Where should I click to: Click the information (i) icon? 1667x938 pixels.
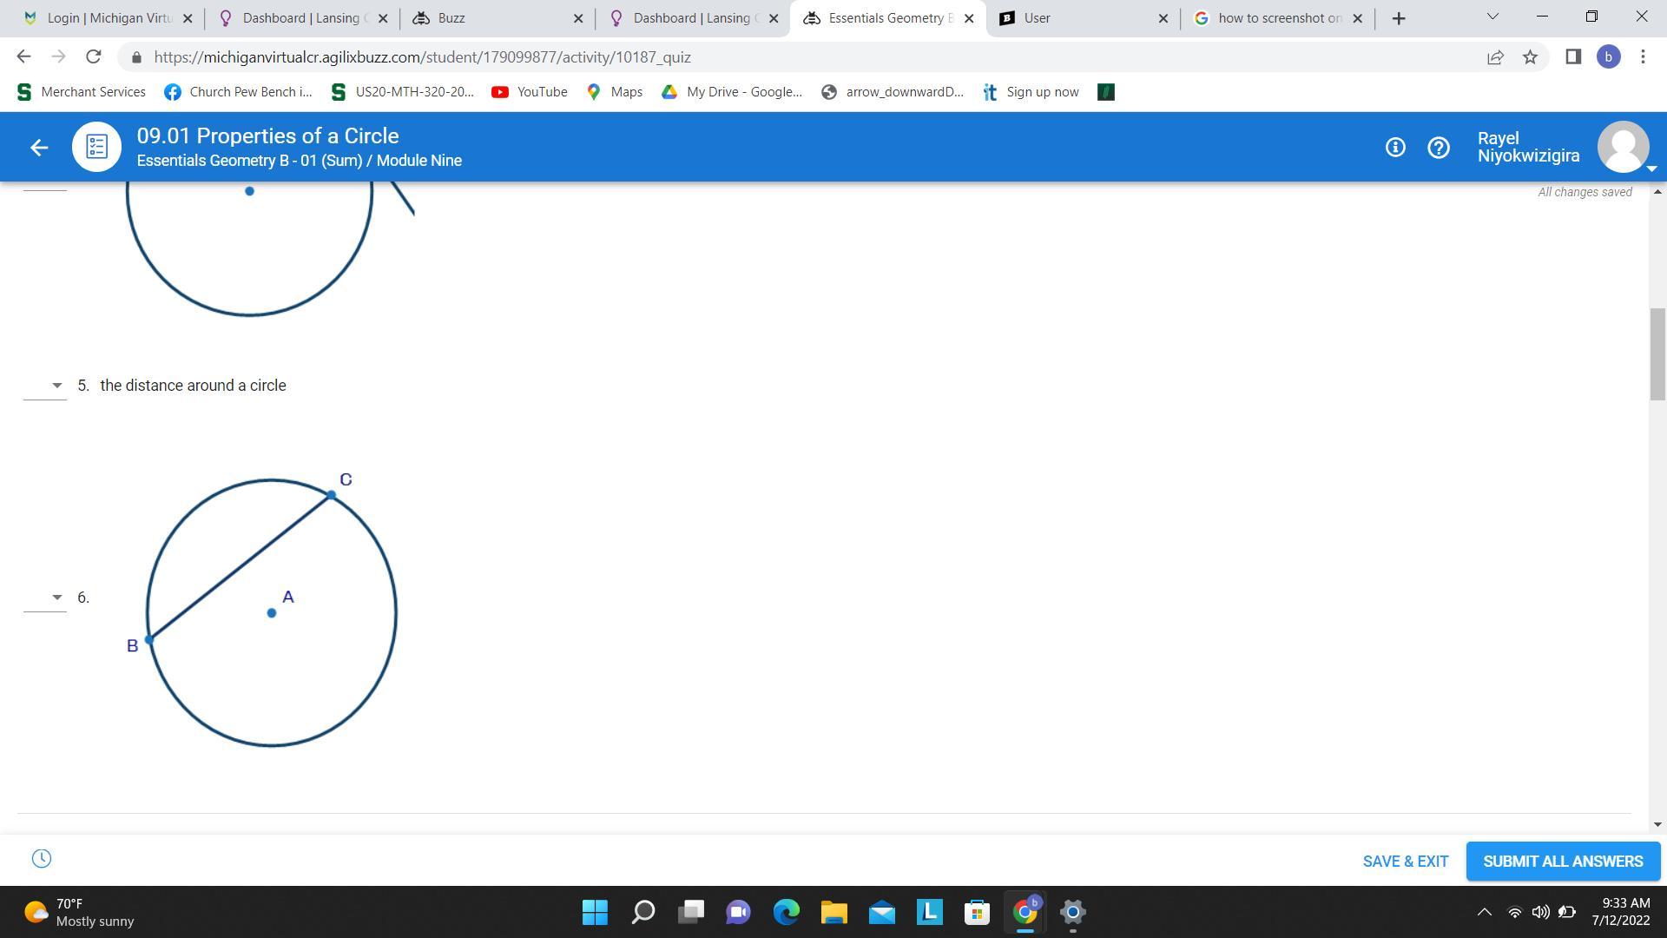point(1394,147)
